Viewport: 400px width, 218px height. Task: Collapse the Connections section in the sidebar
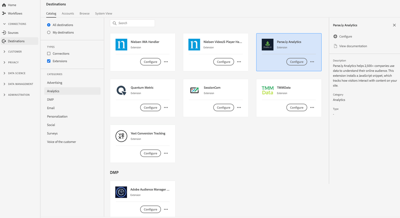pyautogui.click(x=4, y=24)
